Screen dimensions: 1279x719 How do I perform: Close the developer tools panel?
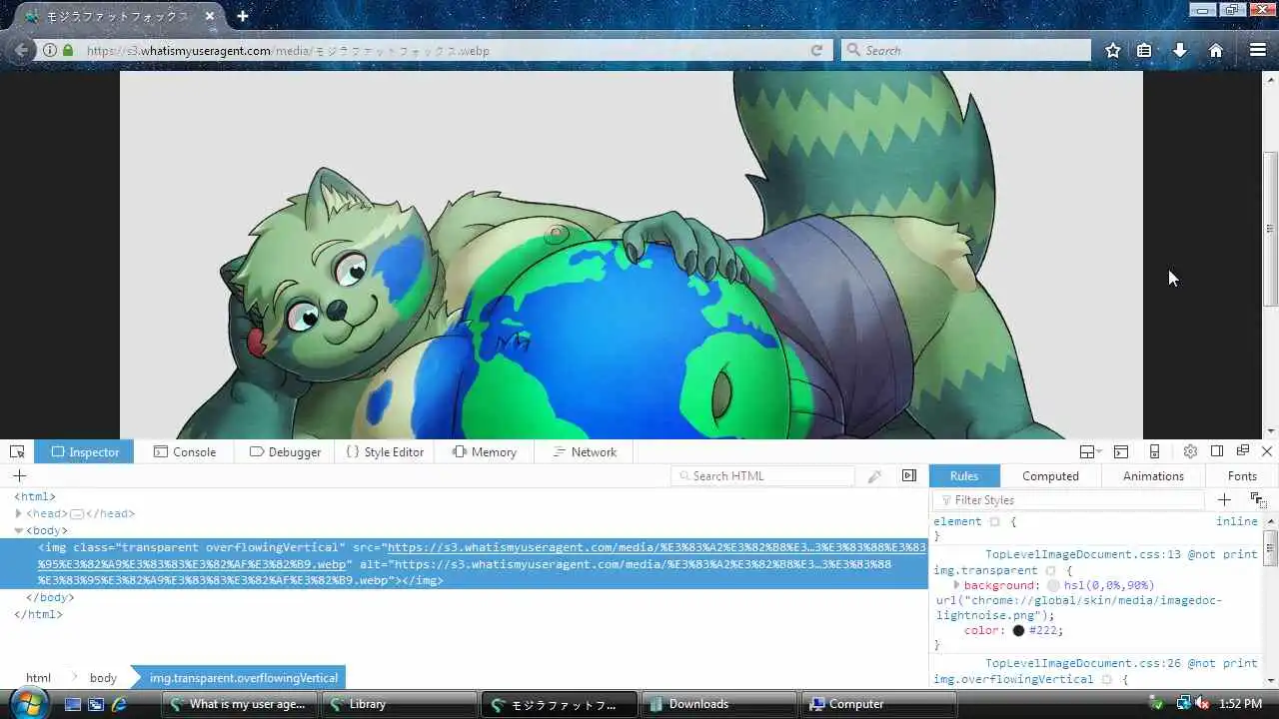(x=1267, y=451)
